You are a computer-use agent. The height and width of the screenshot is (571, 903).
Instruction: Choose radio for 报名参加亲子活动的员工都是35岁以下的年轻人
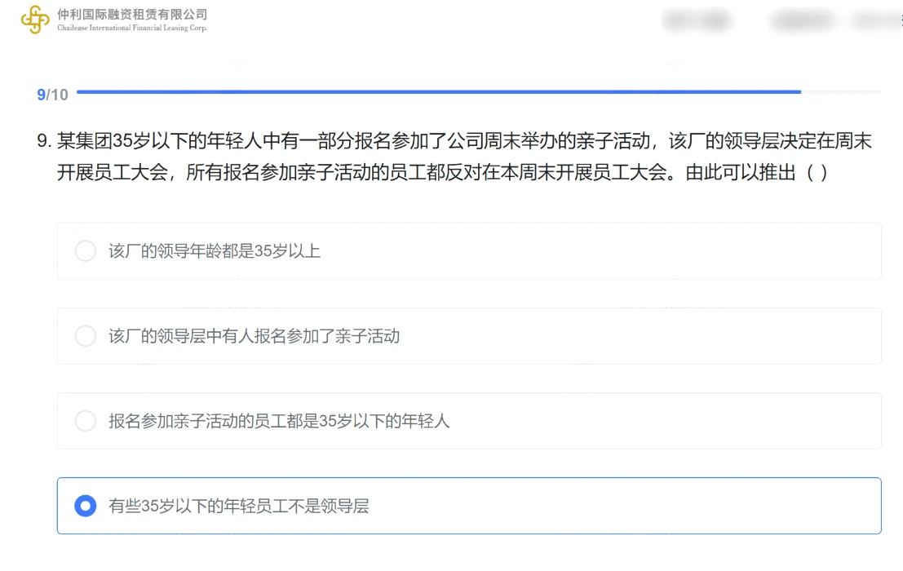coord(85,421)
